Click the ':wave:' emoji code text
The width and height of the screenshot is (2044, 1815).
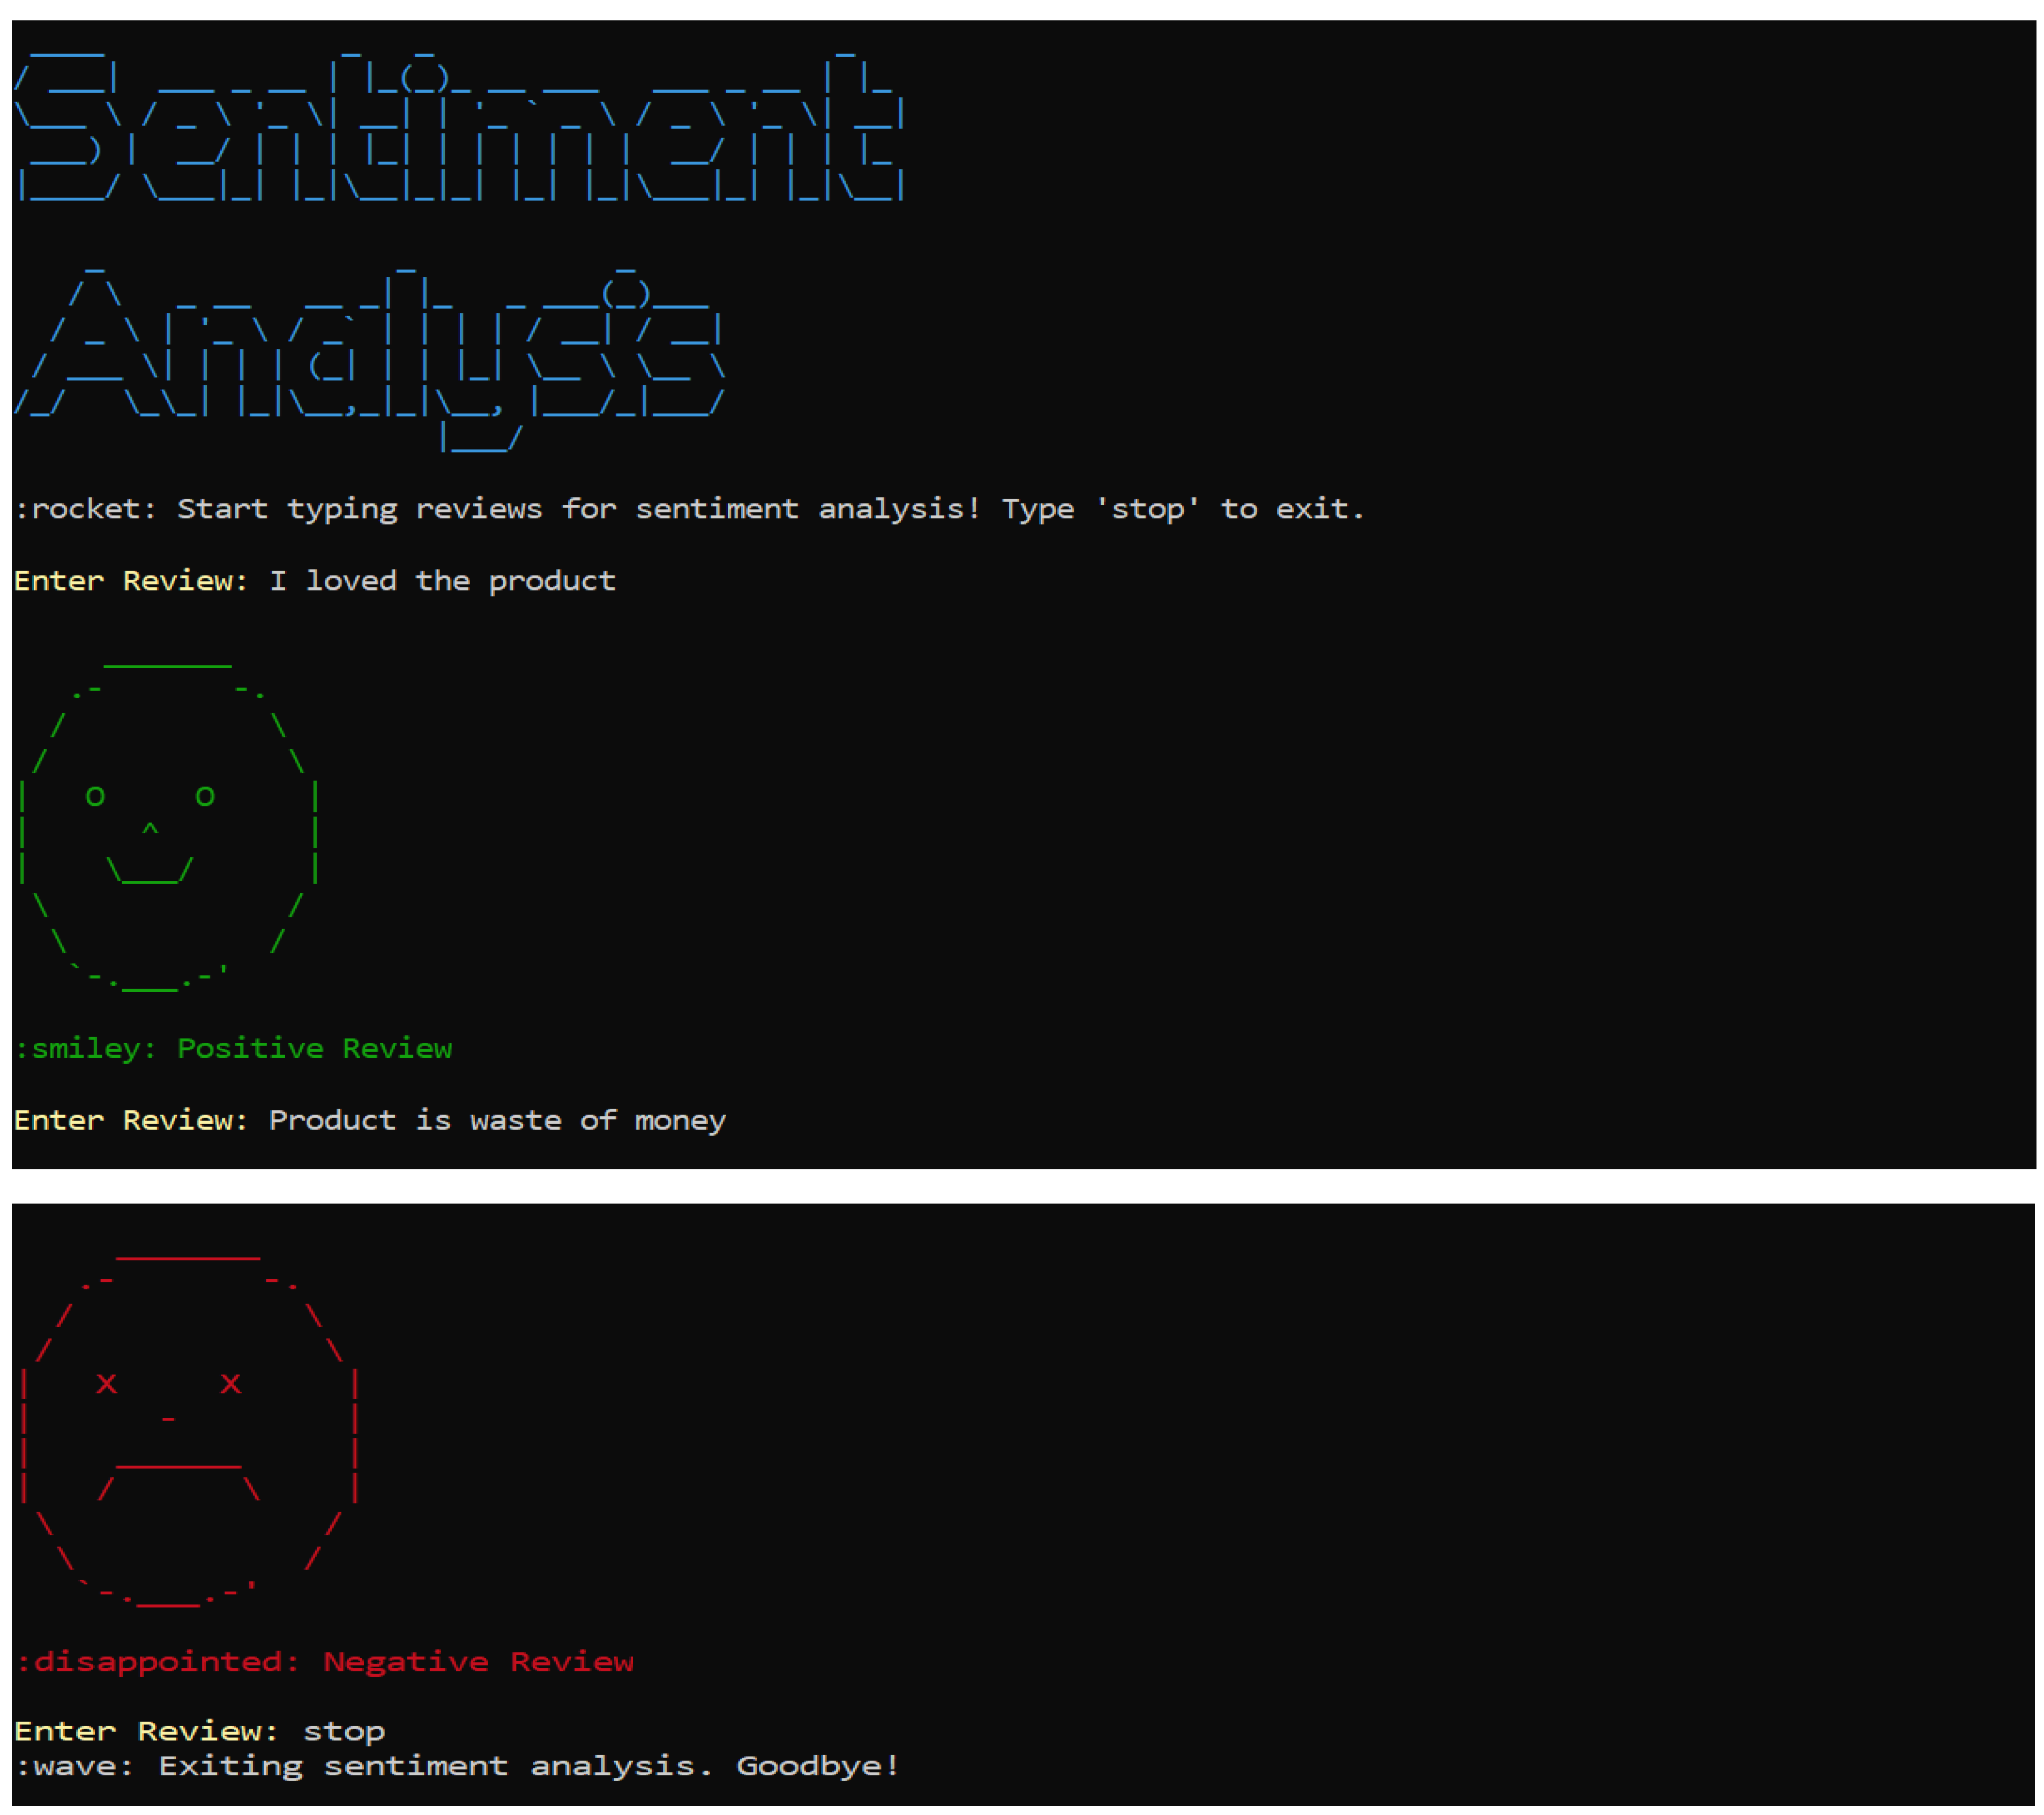(x=74, y=1766)
